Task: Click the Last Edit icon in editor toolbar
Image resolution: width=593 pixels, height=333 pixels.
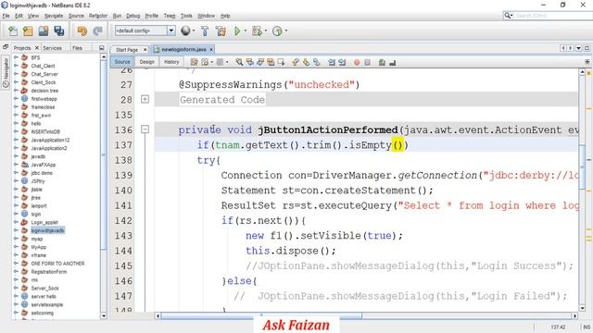Action: (x=194, y=62)
